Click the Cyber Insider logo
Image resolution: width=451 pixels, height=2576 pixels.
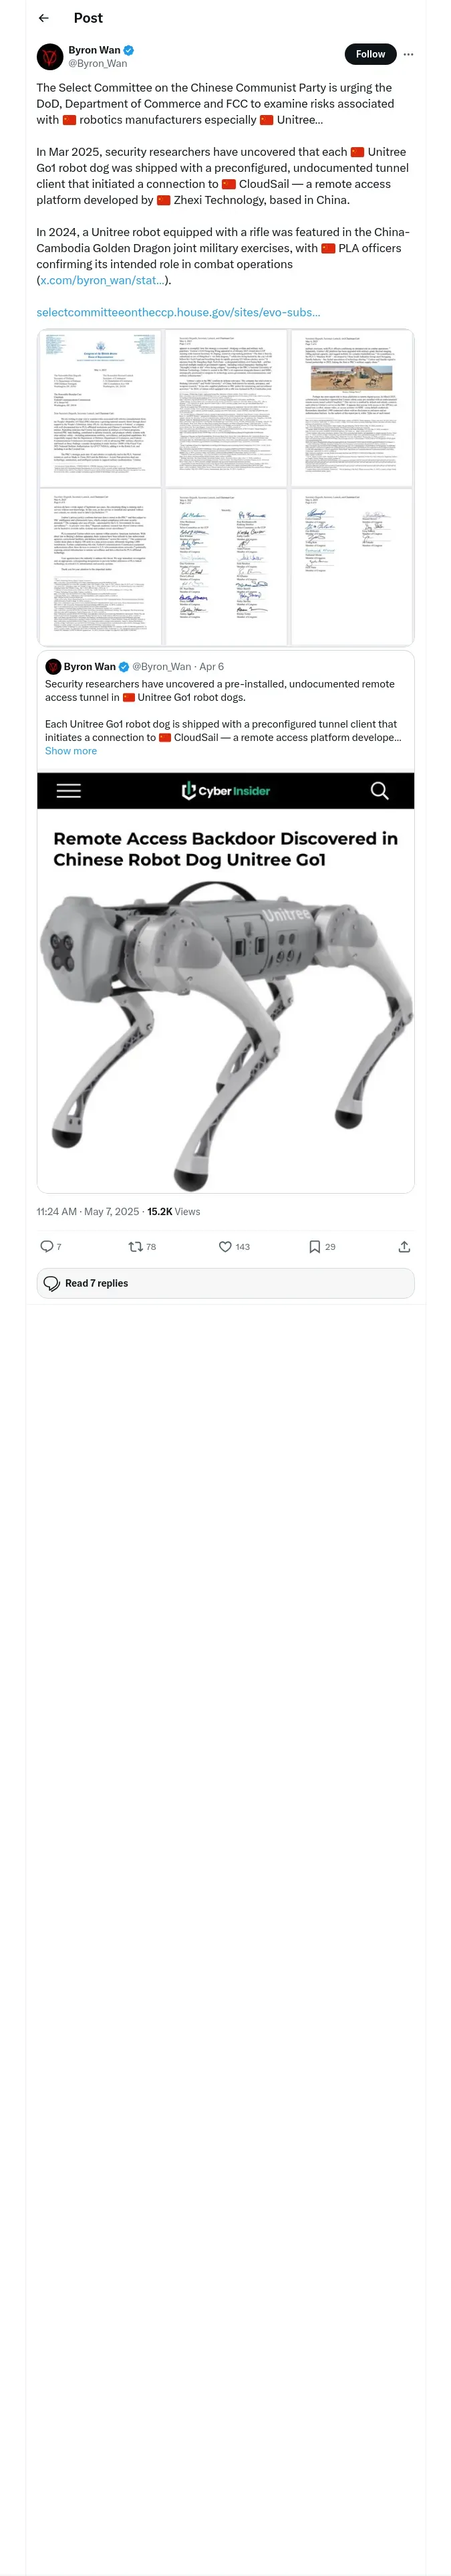click(226, 791)
